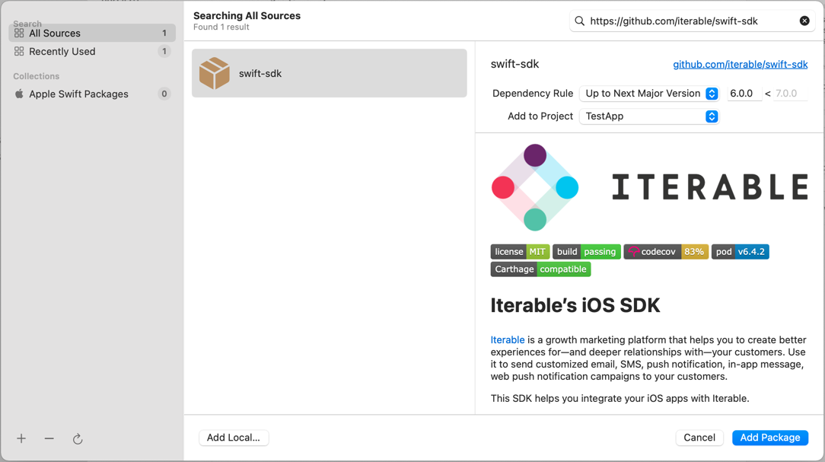Click the Collections section header
The height and width of the screenshot is (462, 825).
[x=37, y=76]
